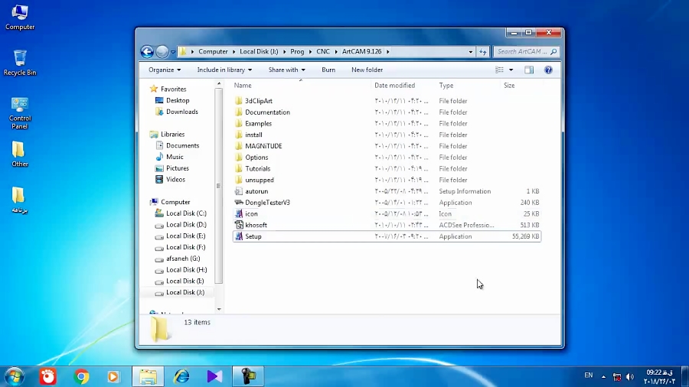The image size is (689, 387).
Task: Click the New folder button
Action: 367,70
